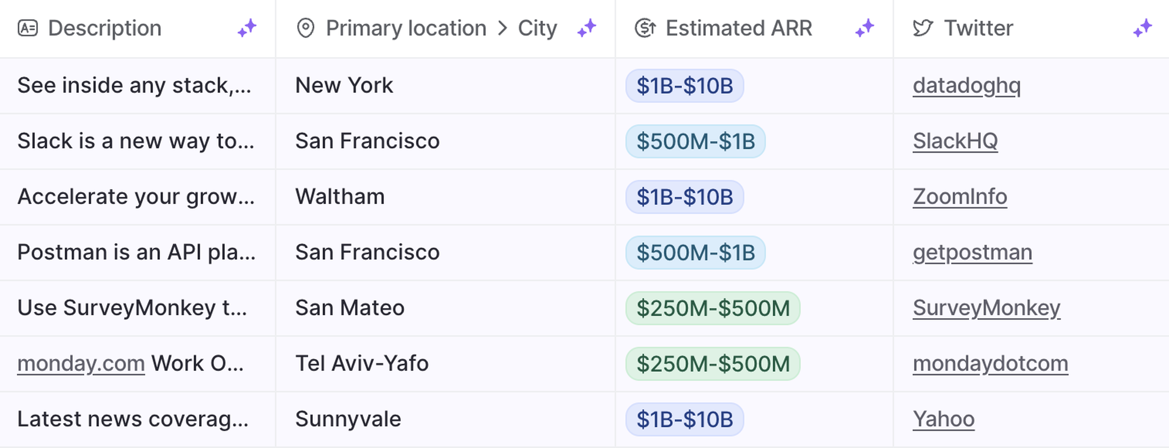Open the SlackHQ Twitter link
The height and width of the screenshot is (448, 1169).
coord(955,141)
